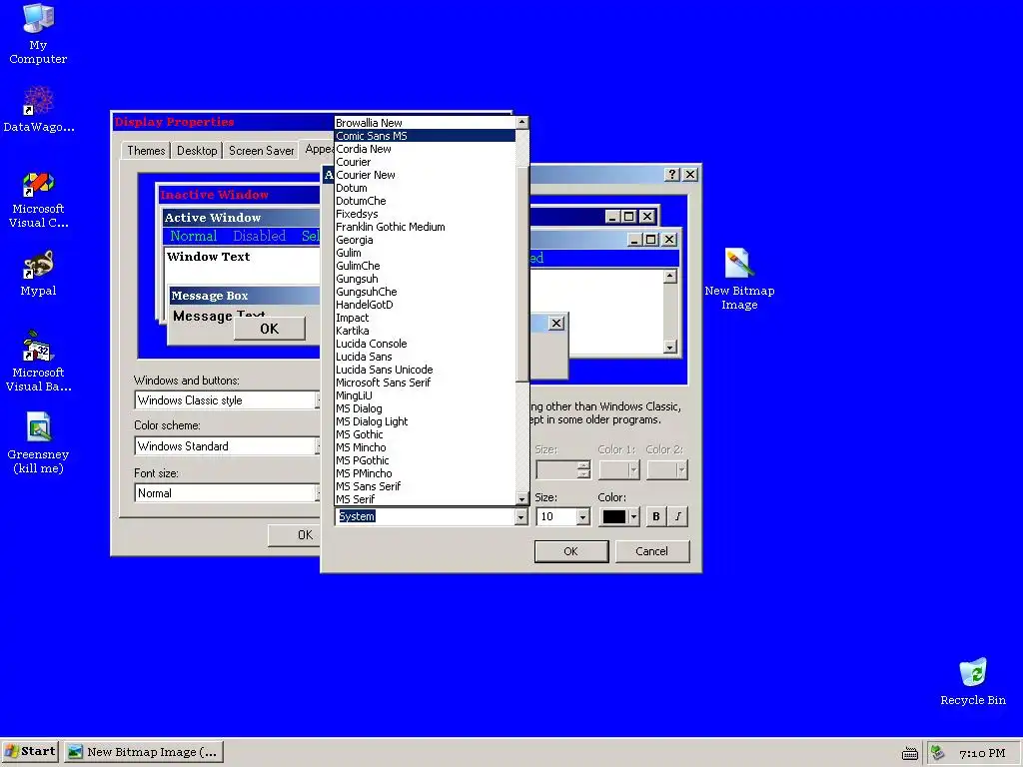The height and width of the screenshot is (767, 1023).
Task: Open the Font size Normal combo box
Action: click(x=227, y=493)
